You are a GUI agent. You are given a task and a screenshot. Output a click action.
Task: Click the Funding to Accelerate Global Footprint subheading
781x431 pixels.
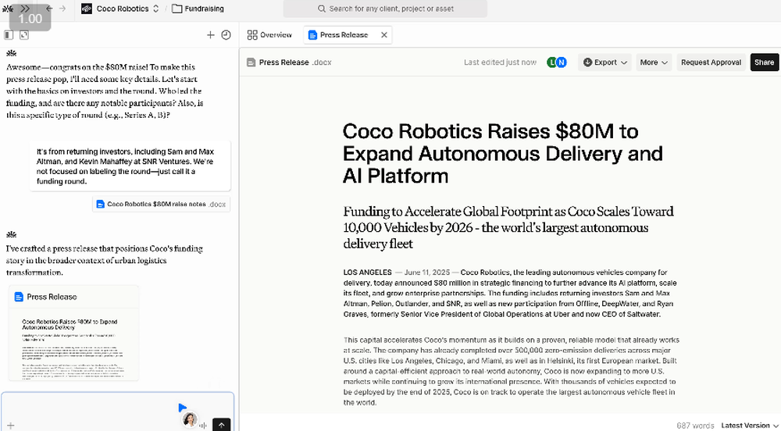click(x=508, y=227)
